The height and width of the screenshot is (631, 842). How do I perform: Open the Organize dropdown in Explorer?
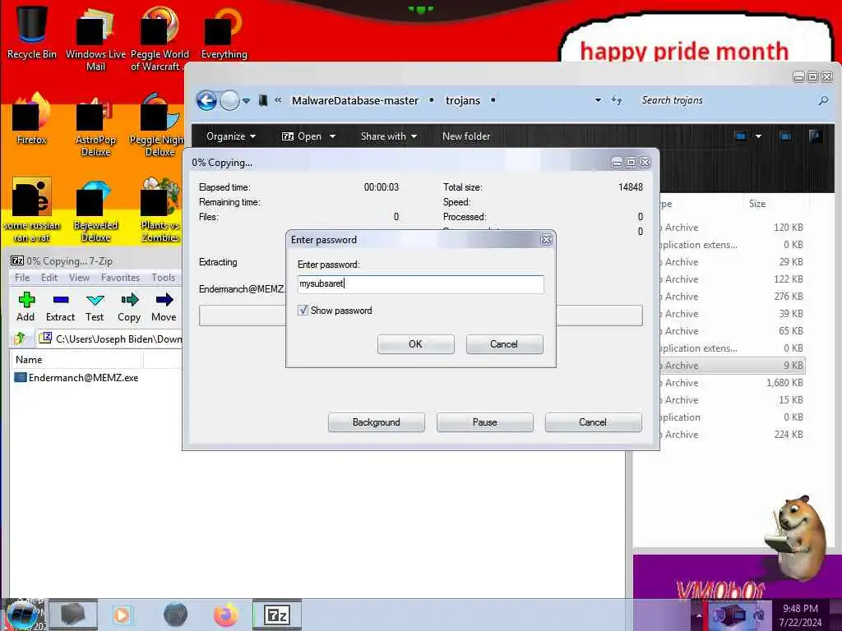[231, 136]
